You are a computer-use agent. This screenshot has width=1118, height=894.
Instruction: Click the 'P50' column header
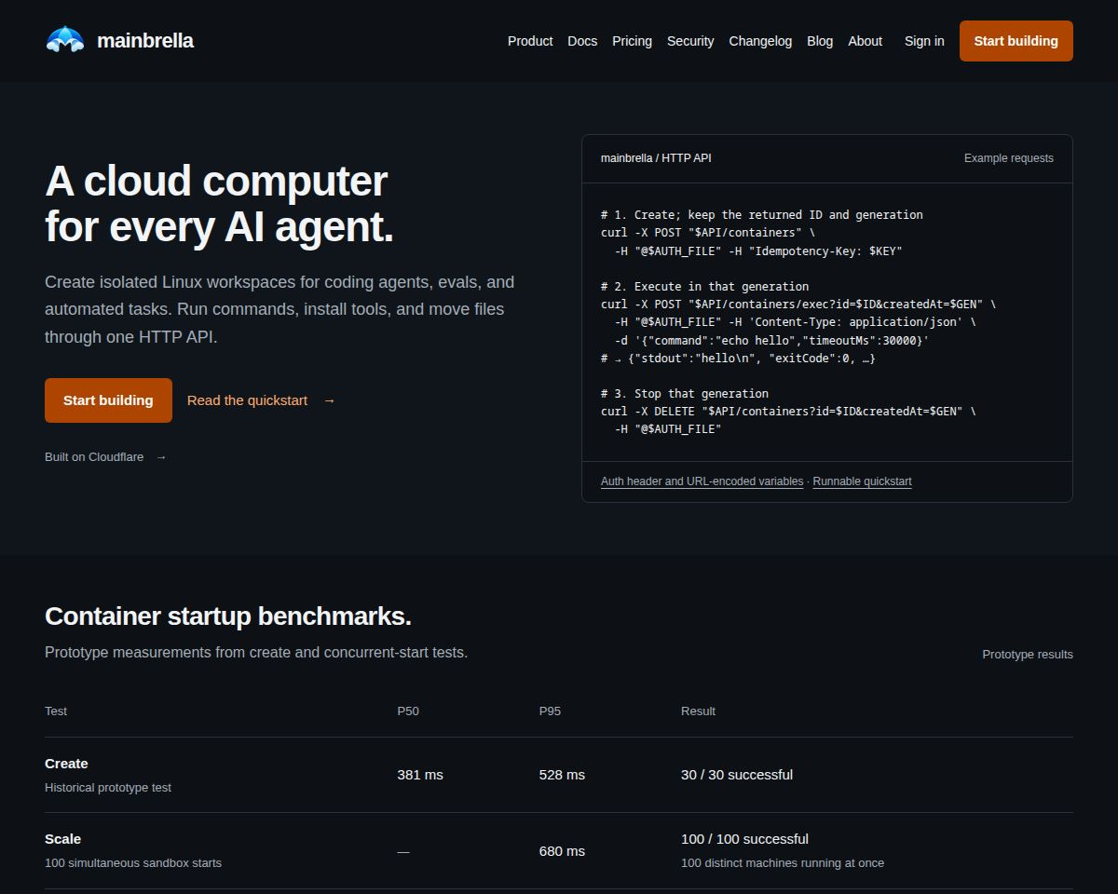point(408,711)
